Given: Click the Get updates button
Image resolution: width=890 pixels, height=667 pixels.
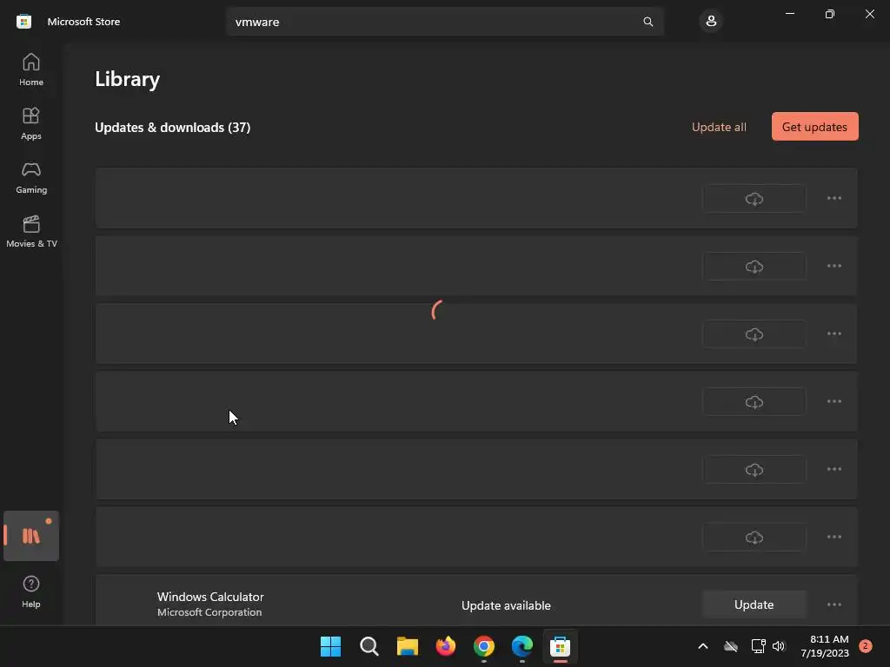Looking at the screenshot, I should pos(814,127).
